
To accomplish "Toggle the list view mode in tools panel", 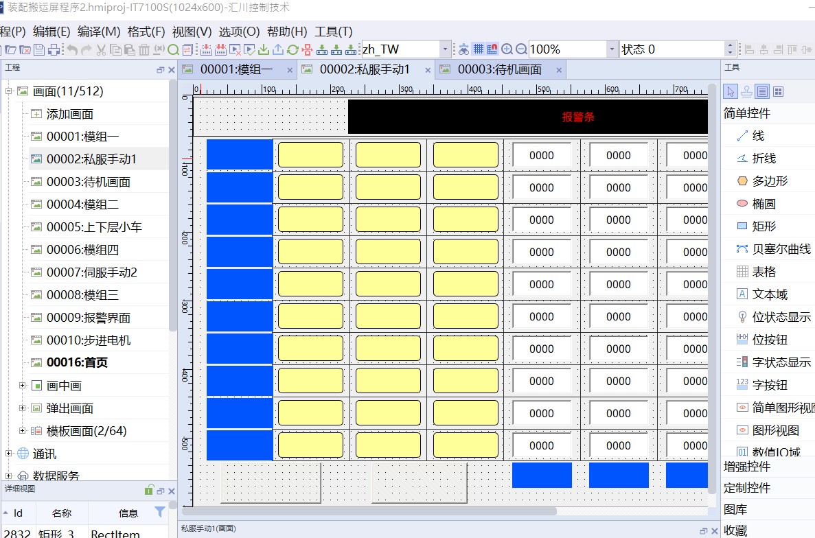I will pyautogui.click(x=761, y=91).
